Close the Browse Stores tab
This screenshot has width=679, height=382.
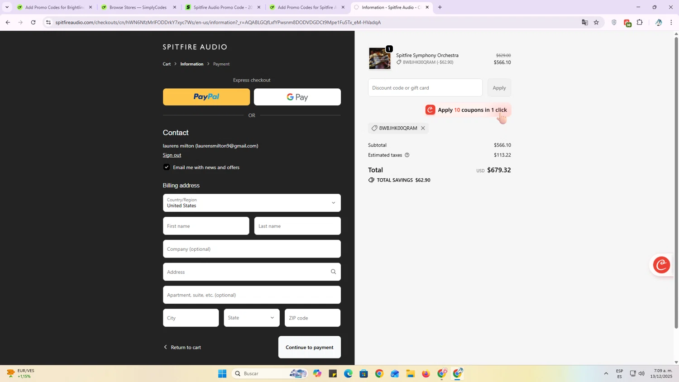[x=175, y=7]
